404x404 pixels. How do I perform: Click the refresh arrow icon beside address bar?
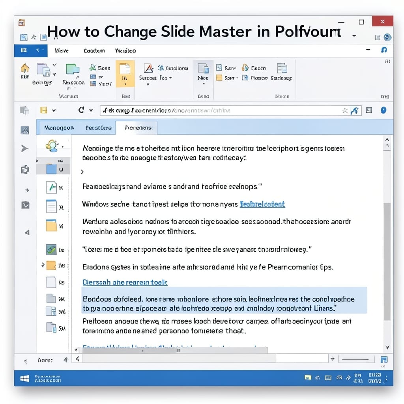[81, 110]
